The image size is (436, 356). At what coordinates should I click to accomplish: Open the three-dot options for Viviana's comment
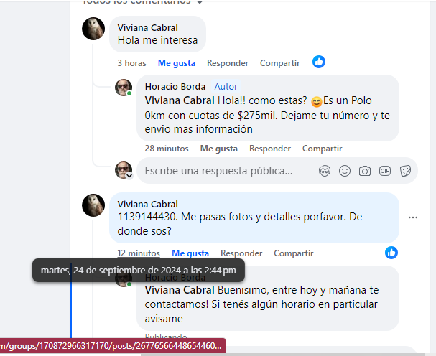click(x=413, y=217)
